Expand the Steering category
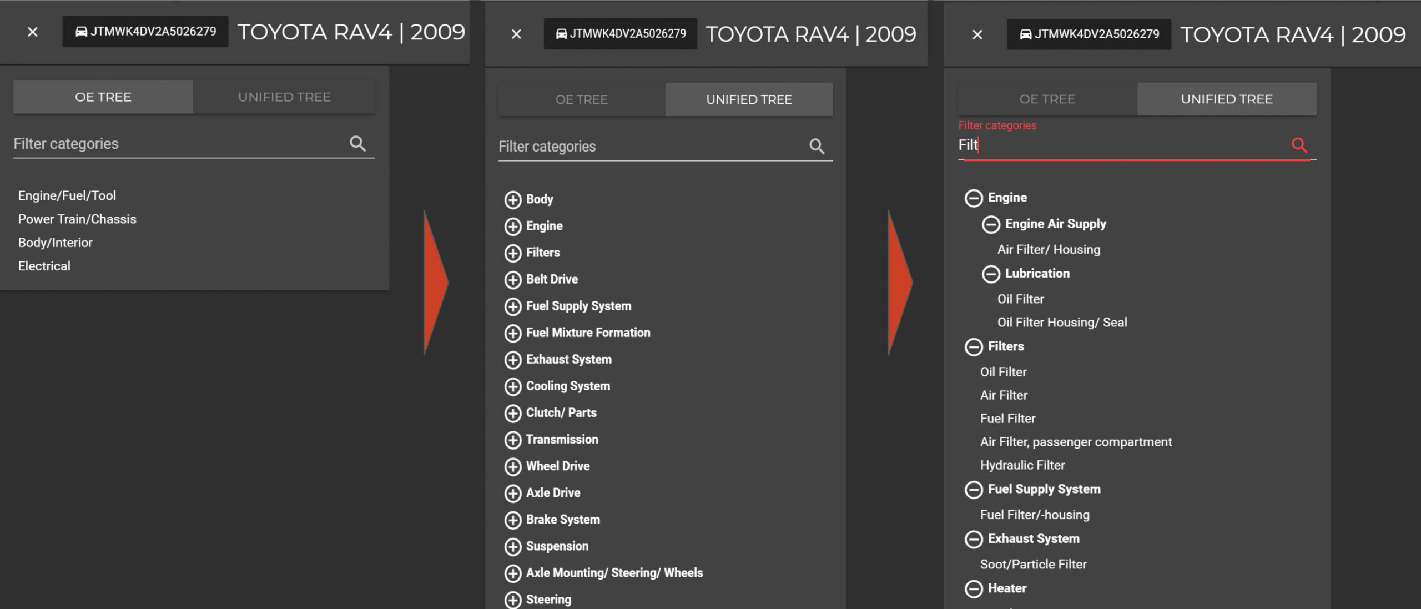 [x=513, y=600]
